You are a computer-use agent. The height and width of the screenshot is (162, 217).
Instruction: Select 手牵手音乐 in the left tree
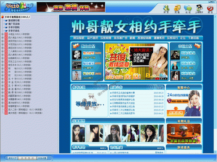pos(14,31)
